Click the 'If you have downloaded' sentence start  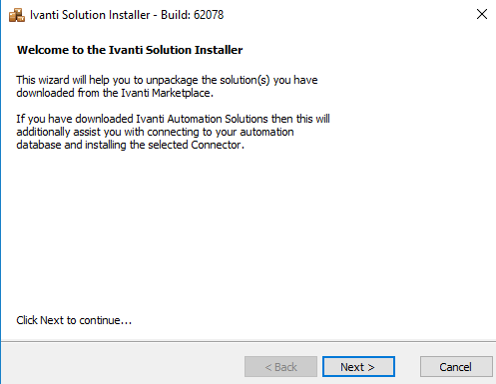(75, 119)
